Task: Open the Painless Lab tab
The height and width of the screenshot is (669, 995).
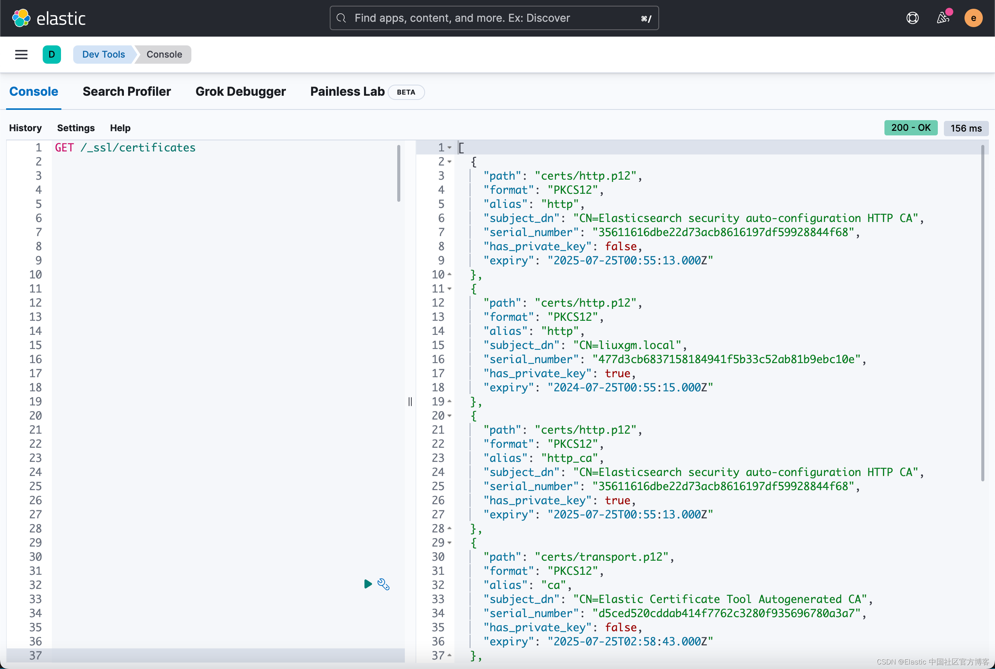Action: pos(347,92)
